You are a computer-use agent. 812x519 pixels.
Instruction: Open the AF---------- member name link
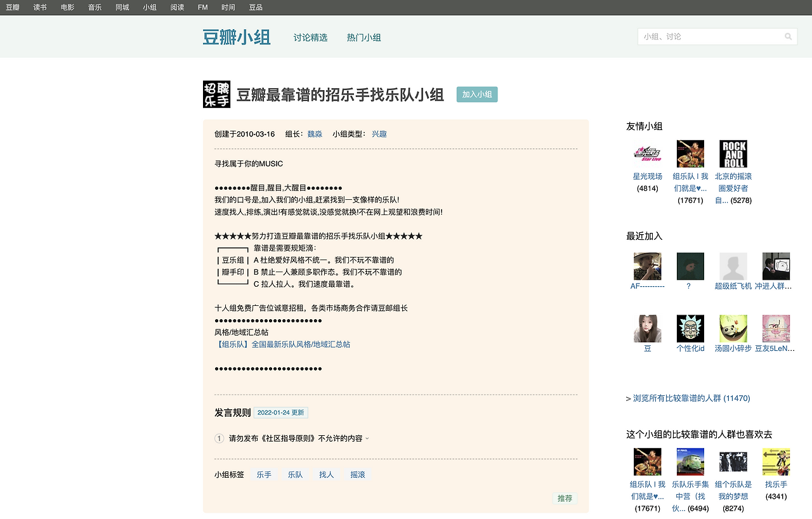pyautogui.click(x=648, y=286)
